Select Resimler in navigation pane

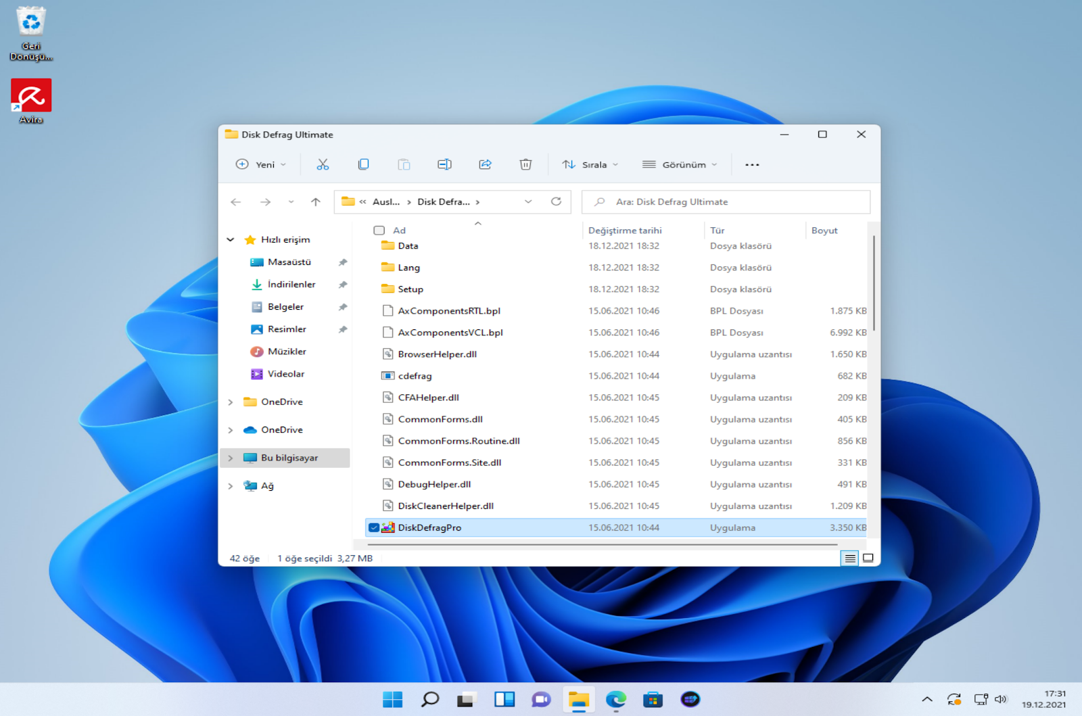coord(287,329)
